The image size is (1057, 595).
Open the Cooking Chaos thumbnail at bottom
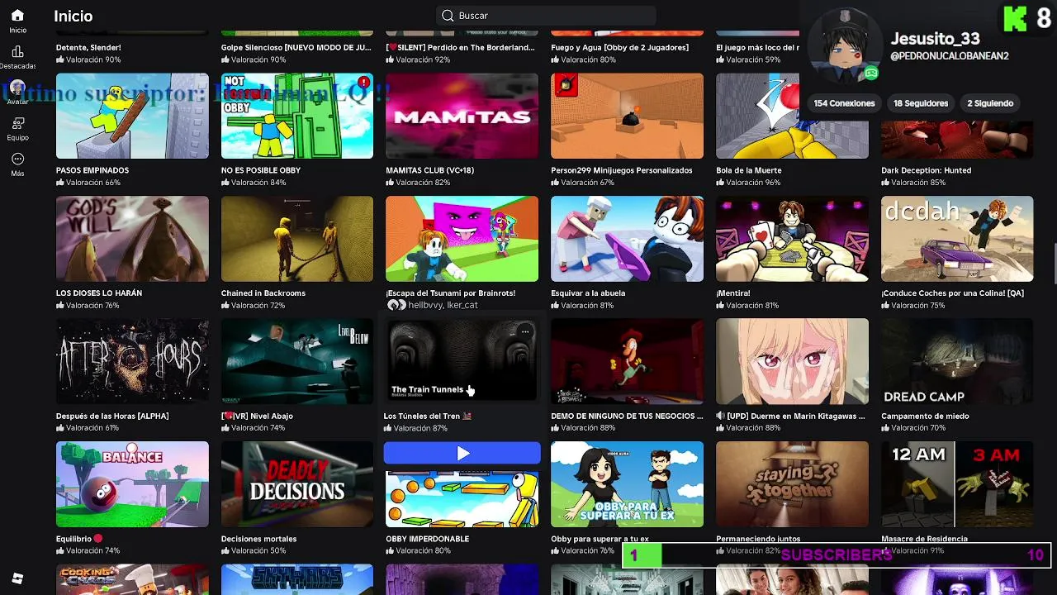(132, 579)
